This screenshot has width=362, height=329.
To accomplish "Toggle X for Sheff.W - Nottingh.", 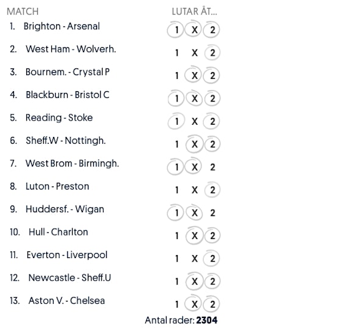I will coord(195,144).
